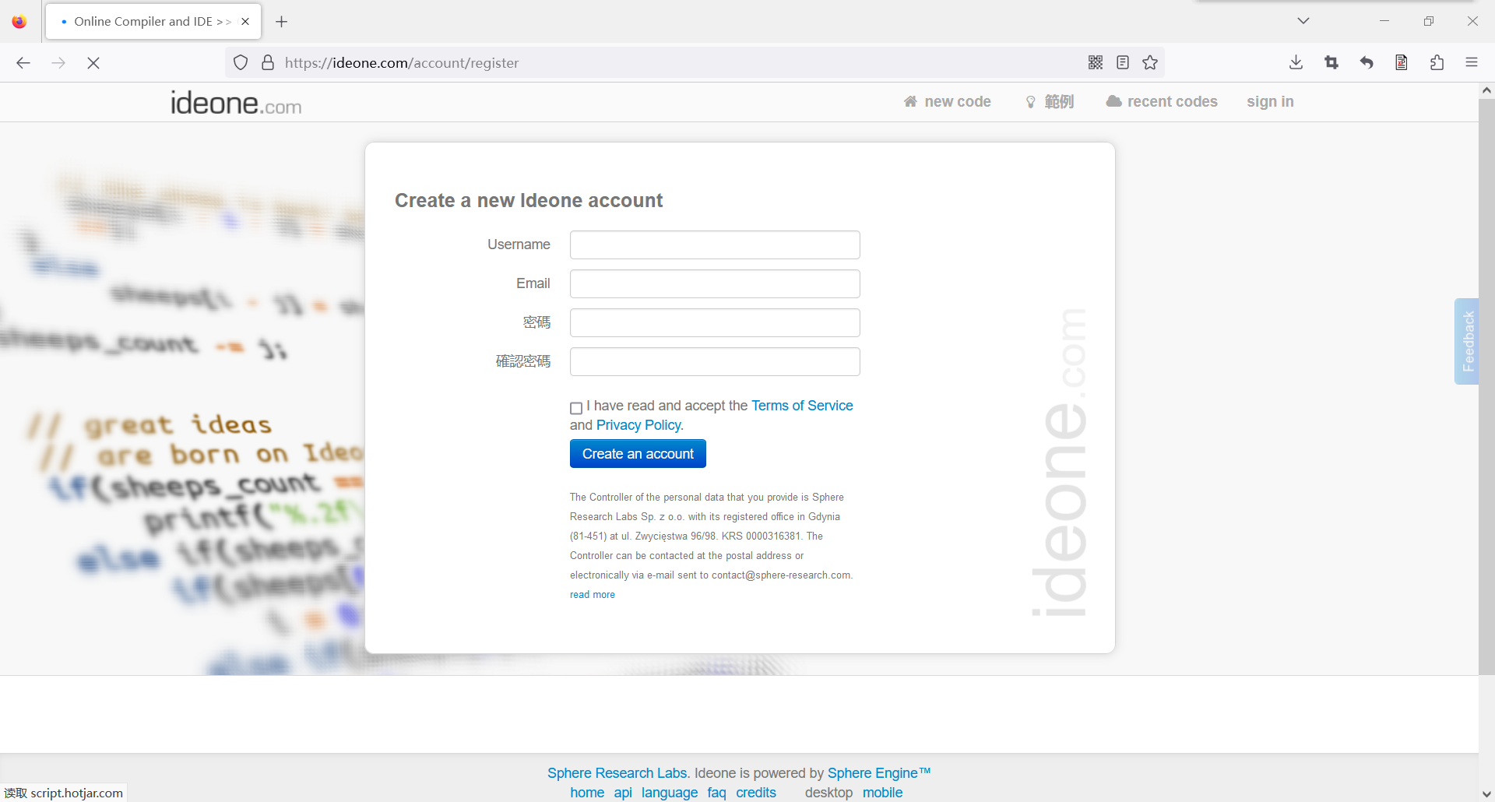Click the Firefox logo icon
Screen dimensions: 1495x802
[19, 21]
